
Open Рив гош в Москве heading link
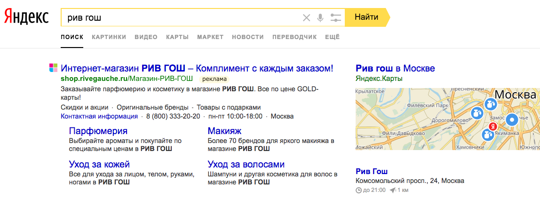click(x=395, y=68)
